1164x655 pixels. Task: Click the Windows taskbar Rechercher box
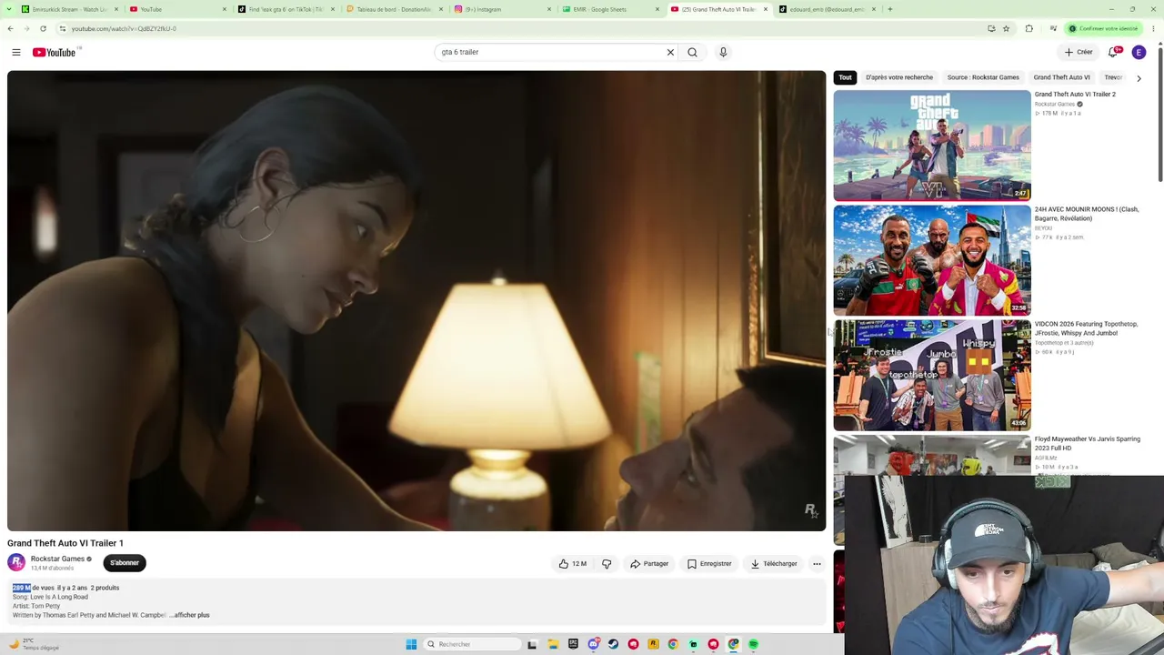tap(471, 644)
